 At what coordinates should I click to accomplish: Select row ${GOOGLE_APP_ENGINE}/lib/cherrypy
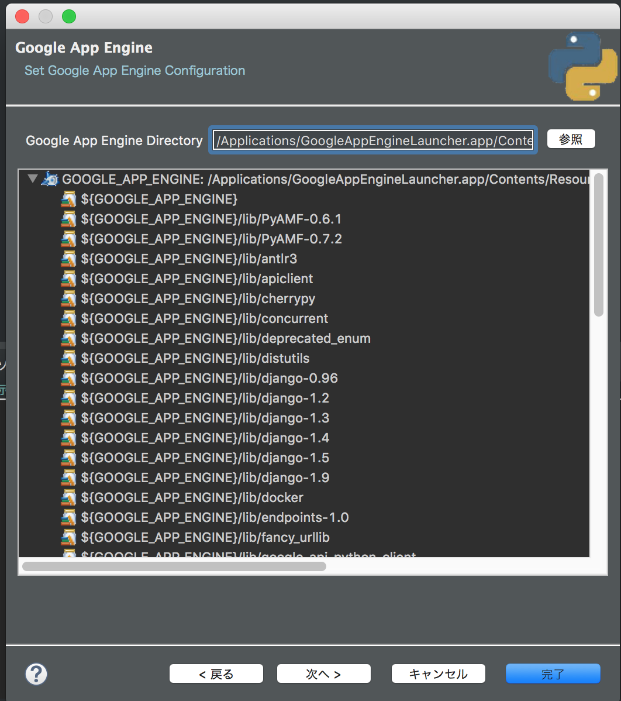pyautogui.click(x=198, y=298)
